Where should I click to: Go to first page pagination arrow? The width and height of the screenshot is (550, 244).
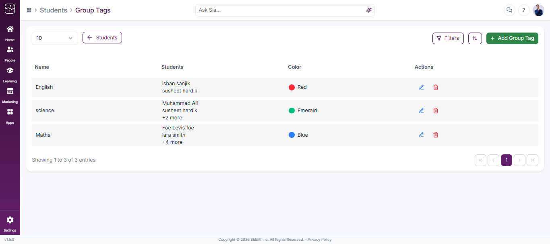[481, 160]
